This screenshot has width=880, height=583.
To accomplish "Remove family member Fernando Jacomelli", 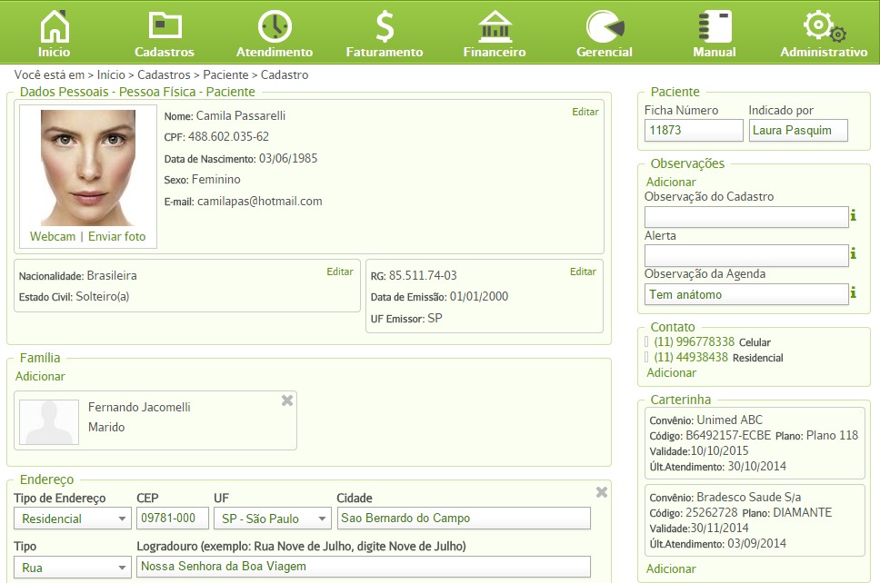I will click(x=287, y=400).
